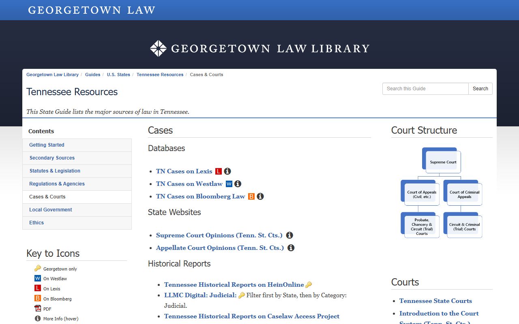Image resolution: width=519 pixels, height=324 pixels.
Task: Click the On Bloomberg icon in Key to Icons
Action: coord(38,298)
